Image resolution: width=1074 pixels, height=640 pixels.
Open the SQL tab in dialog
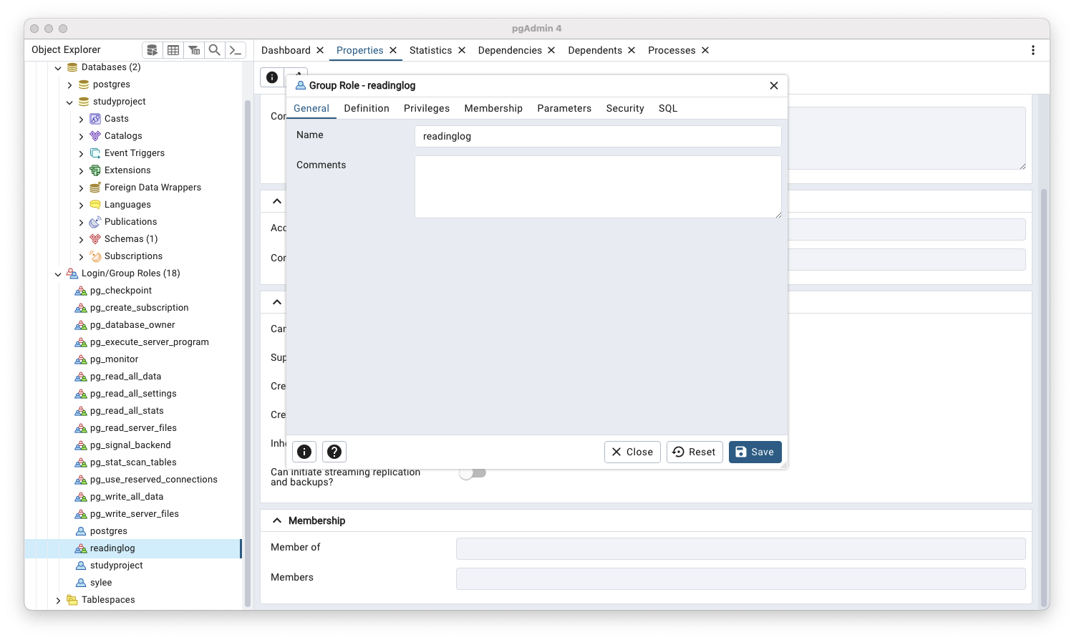[x=668, y=108]
